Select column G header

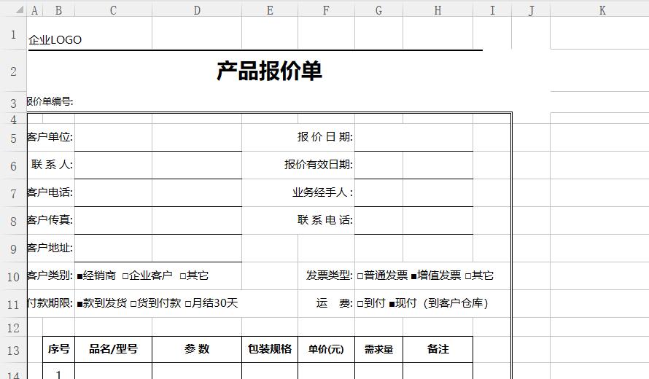pos(378,10)
